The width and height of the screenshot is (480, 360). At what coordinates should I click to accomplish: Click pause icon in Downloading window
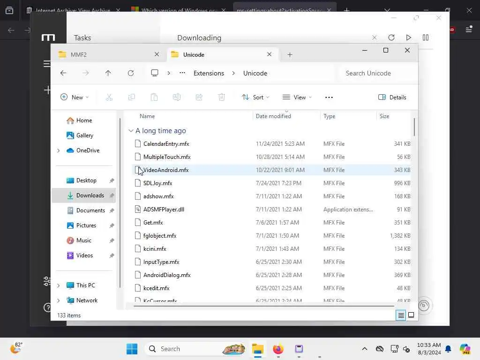pyautogui.click(x=426, y=37)
